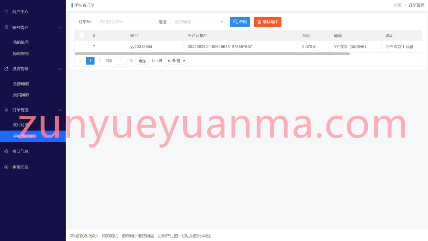Open 常用通道 menu item
The width and height of the screenshot is (428, 241).
tap(21, 95)
